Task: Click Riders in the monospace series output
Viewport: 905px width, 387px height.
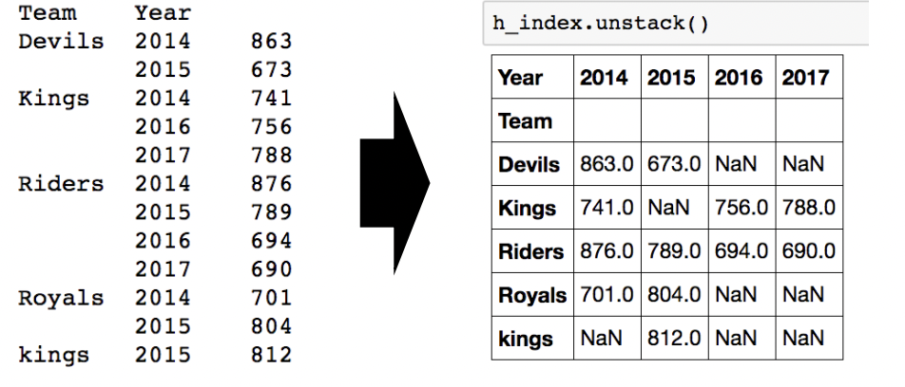Action: click(61, 184)
